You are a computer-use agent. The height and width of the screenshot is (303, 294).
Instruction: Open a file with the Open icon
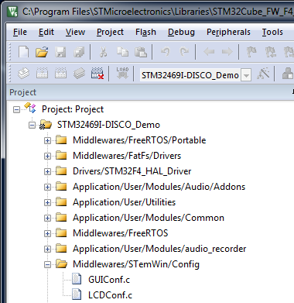[x=42, y=52]
